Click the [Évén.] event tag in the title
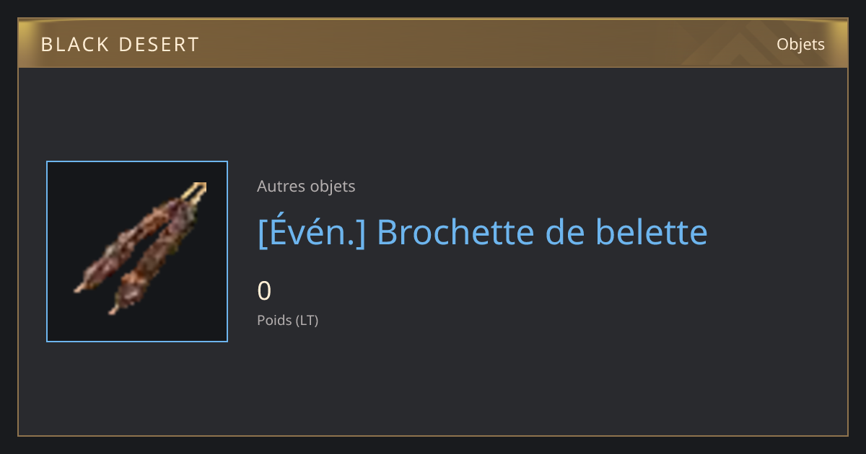 311,232
